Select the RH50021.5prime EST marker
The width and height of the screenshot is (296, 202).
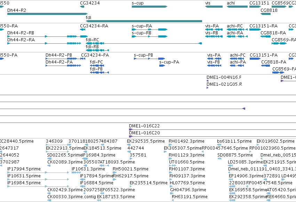pos(114,172)
